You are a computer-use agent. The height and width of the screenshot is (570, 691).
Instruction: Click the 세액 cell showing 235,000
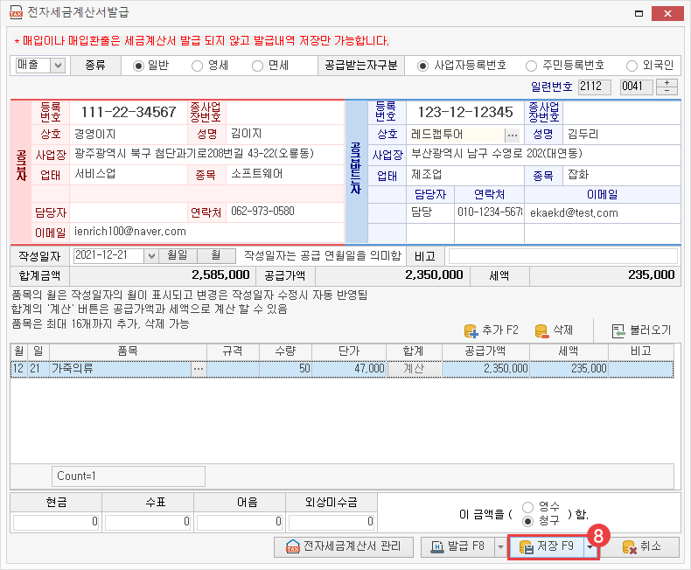point(569,369)
